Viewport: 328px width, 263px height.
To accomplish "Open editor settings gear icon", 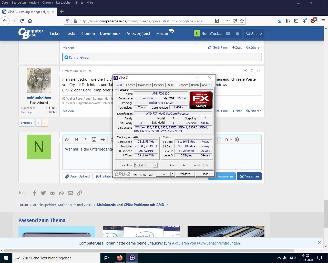I will 237,139.
